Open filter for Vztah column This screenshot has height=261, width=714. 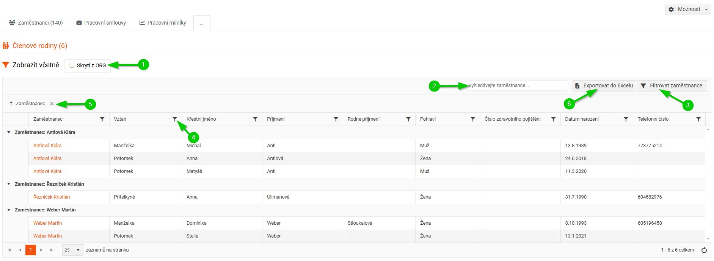click(x=175, y=119)
